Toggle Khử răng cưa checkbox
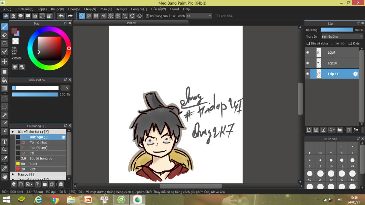 click(147, 16)
